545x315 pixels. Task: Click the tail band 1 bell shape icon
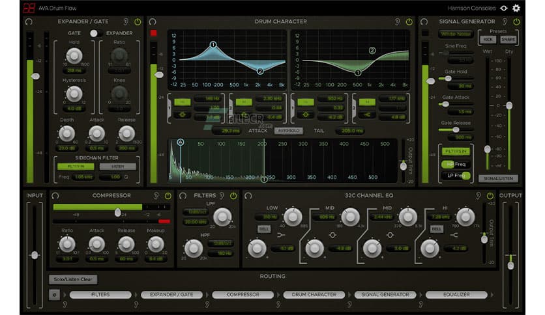pos(306,115)
